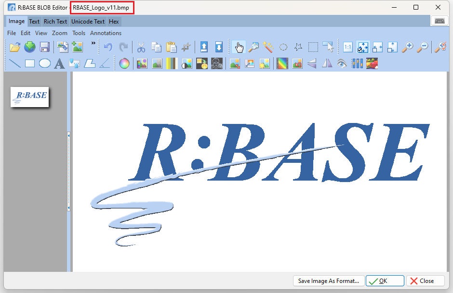Click the image resize red arrow icon

[235, 63]
